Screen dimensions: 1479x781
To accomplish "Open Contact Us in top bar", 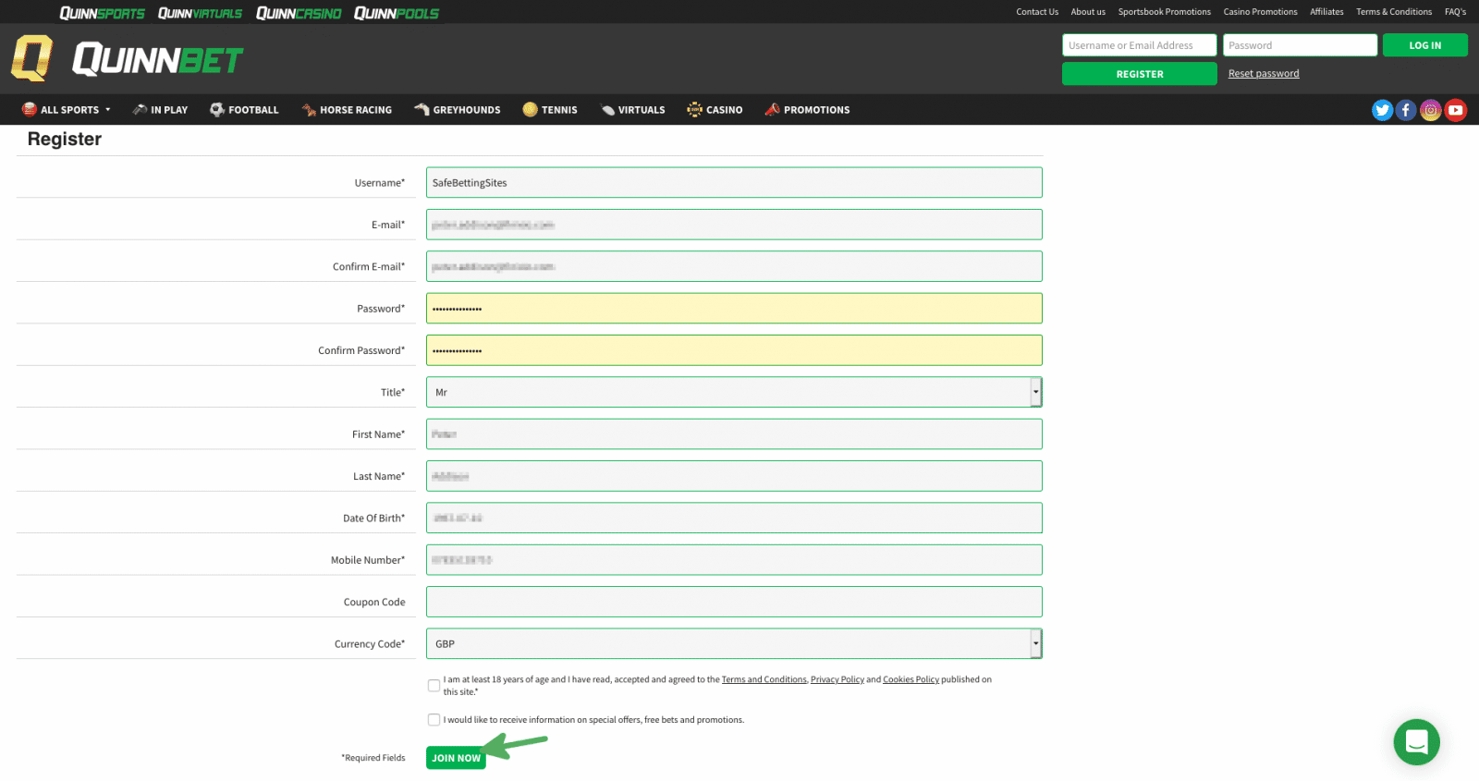I will point(1037,12).
